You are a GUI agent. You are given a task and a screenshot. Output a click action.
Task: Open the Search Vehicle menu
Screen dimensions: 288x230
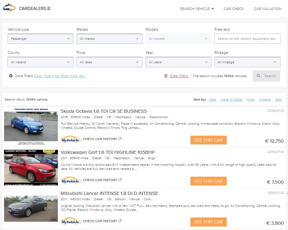pos(197,9)
